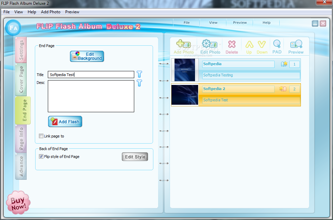Click the Add Flash button

coord(65,121)
